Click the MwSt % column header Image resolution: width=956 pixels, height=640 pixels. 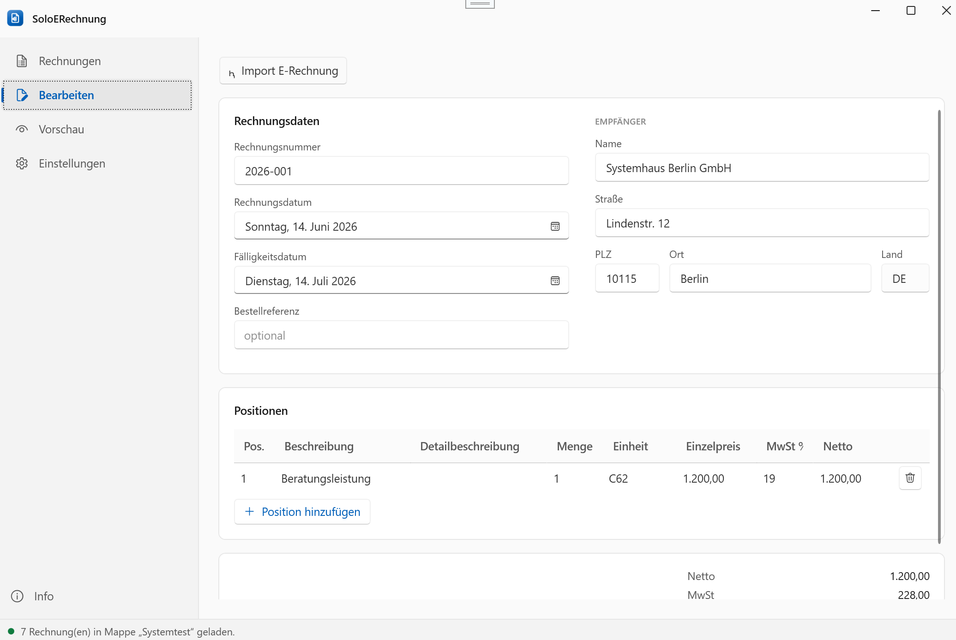point(785,446)
